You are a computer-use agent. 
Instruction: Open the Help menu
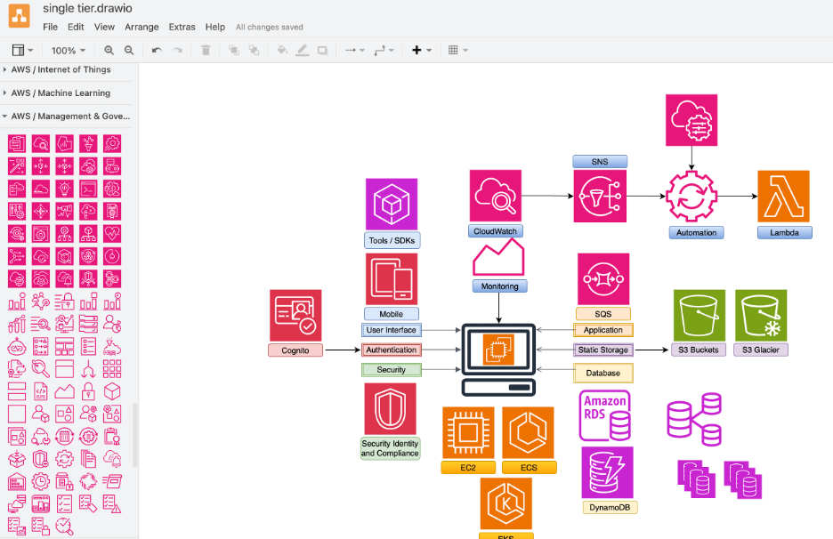pyautogui.click(x=215, y=27)
